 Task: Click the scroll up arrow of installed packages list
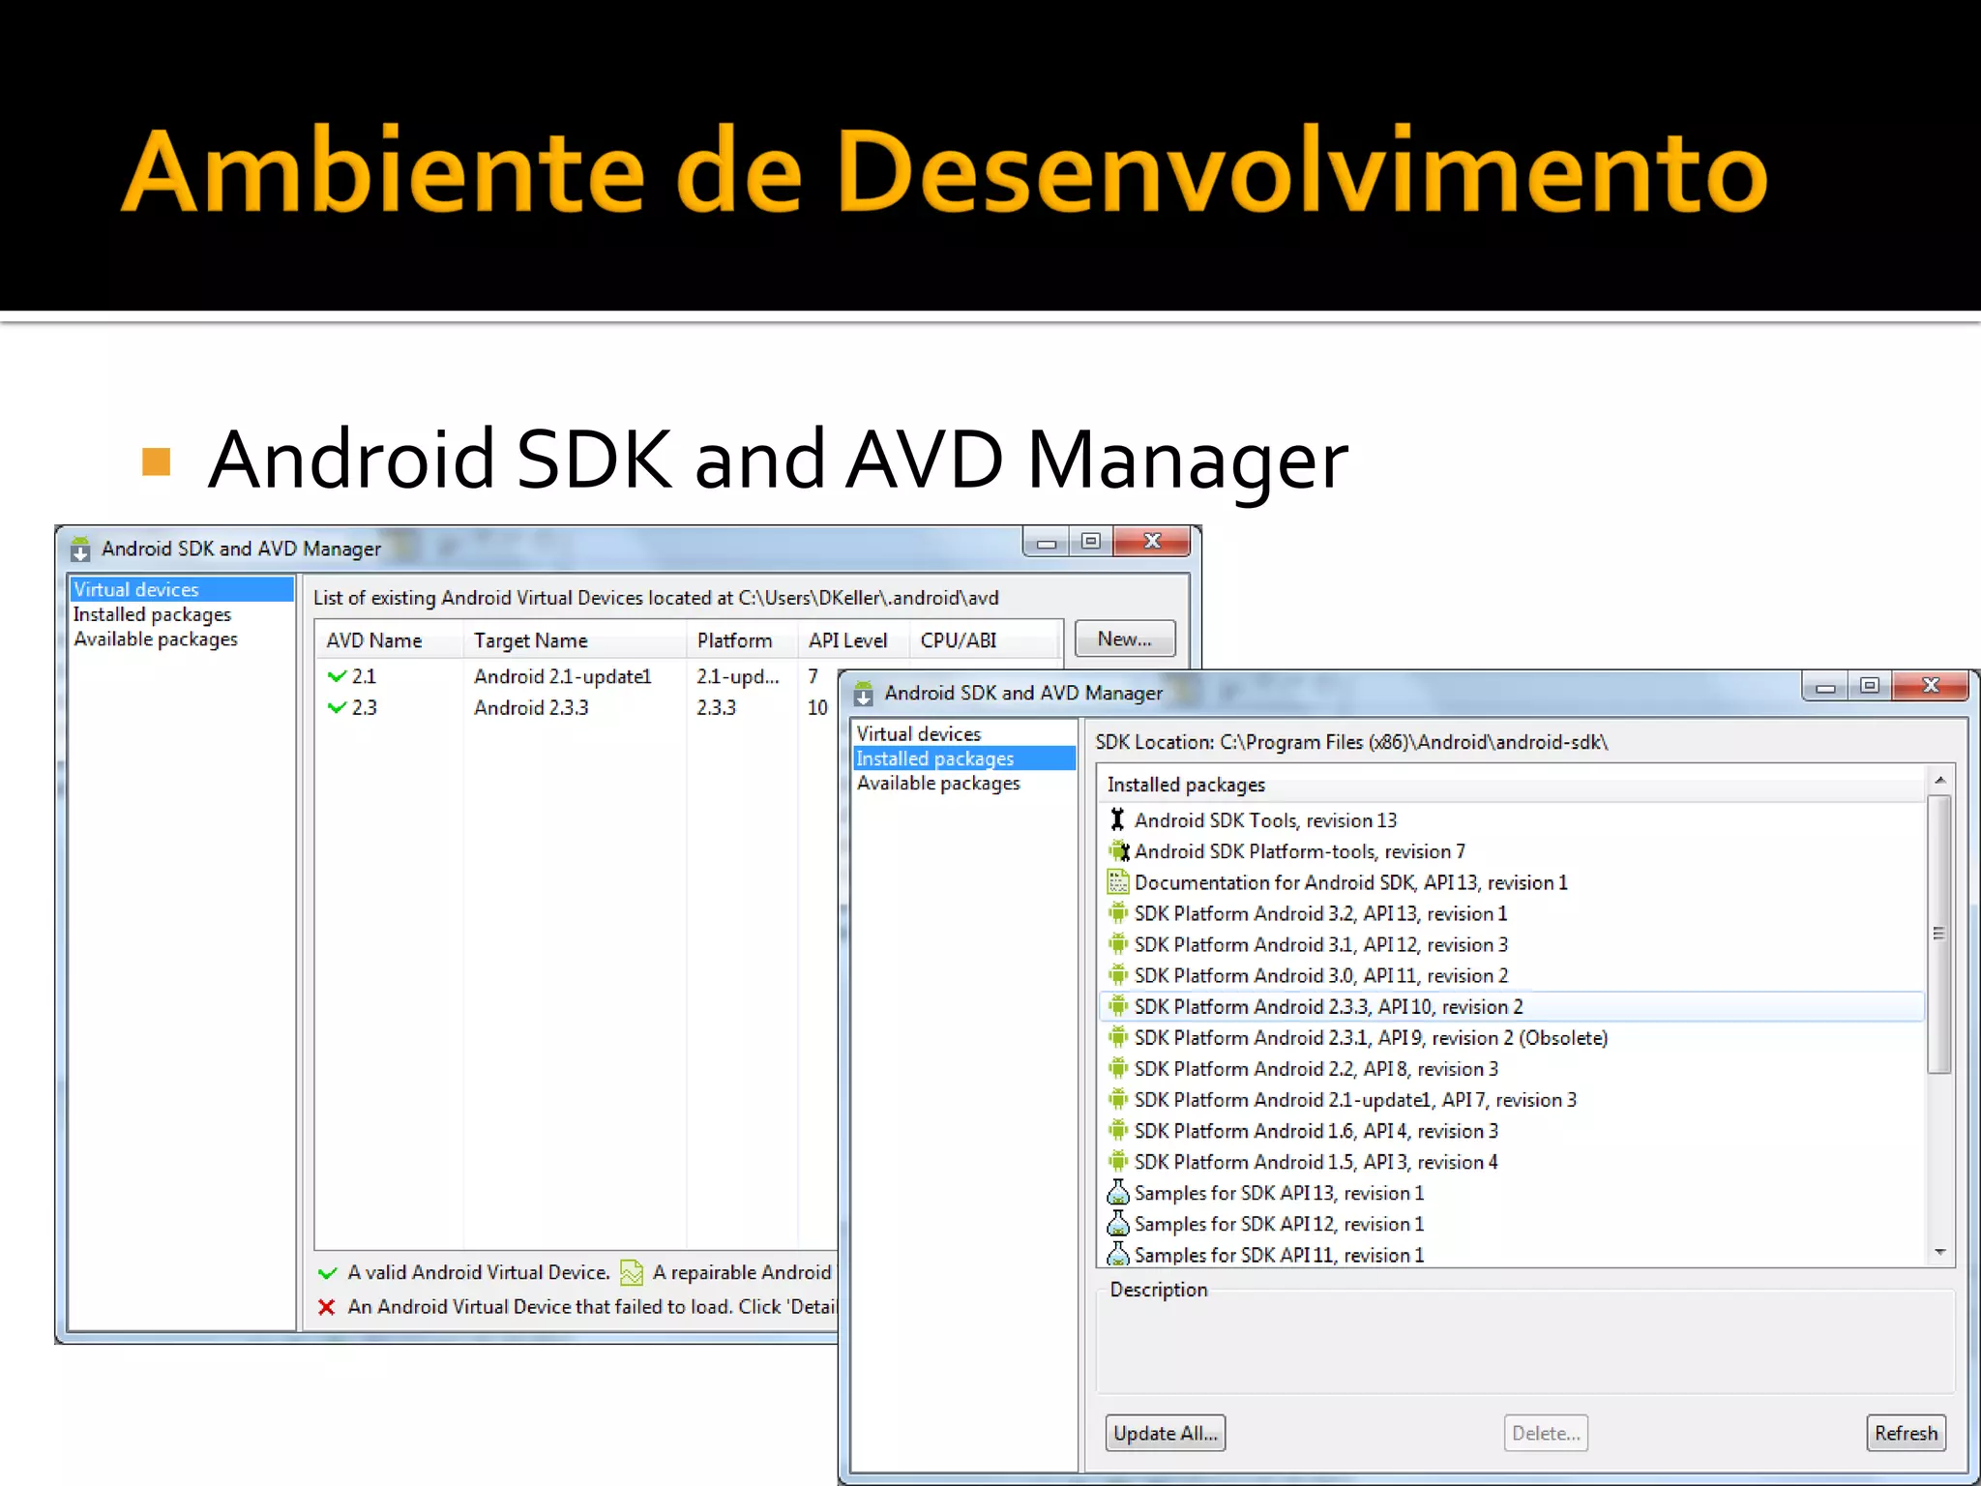click(x=1939, y=780)
